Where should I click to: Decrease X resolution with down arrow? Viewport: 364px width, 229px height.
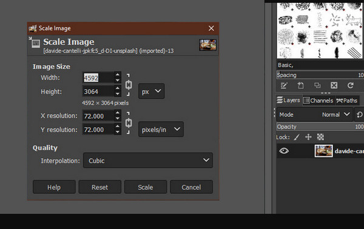click(118, 119)
